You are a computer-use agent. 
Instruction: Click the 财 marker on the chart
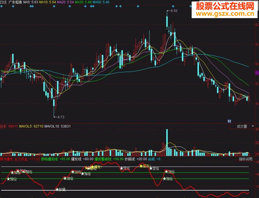[x=229, y=121]
